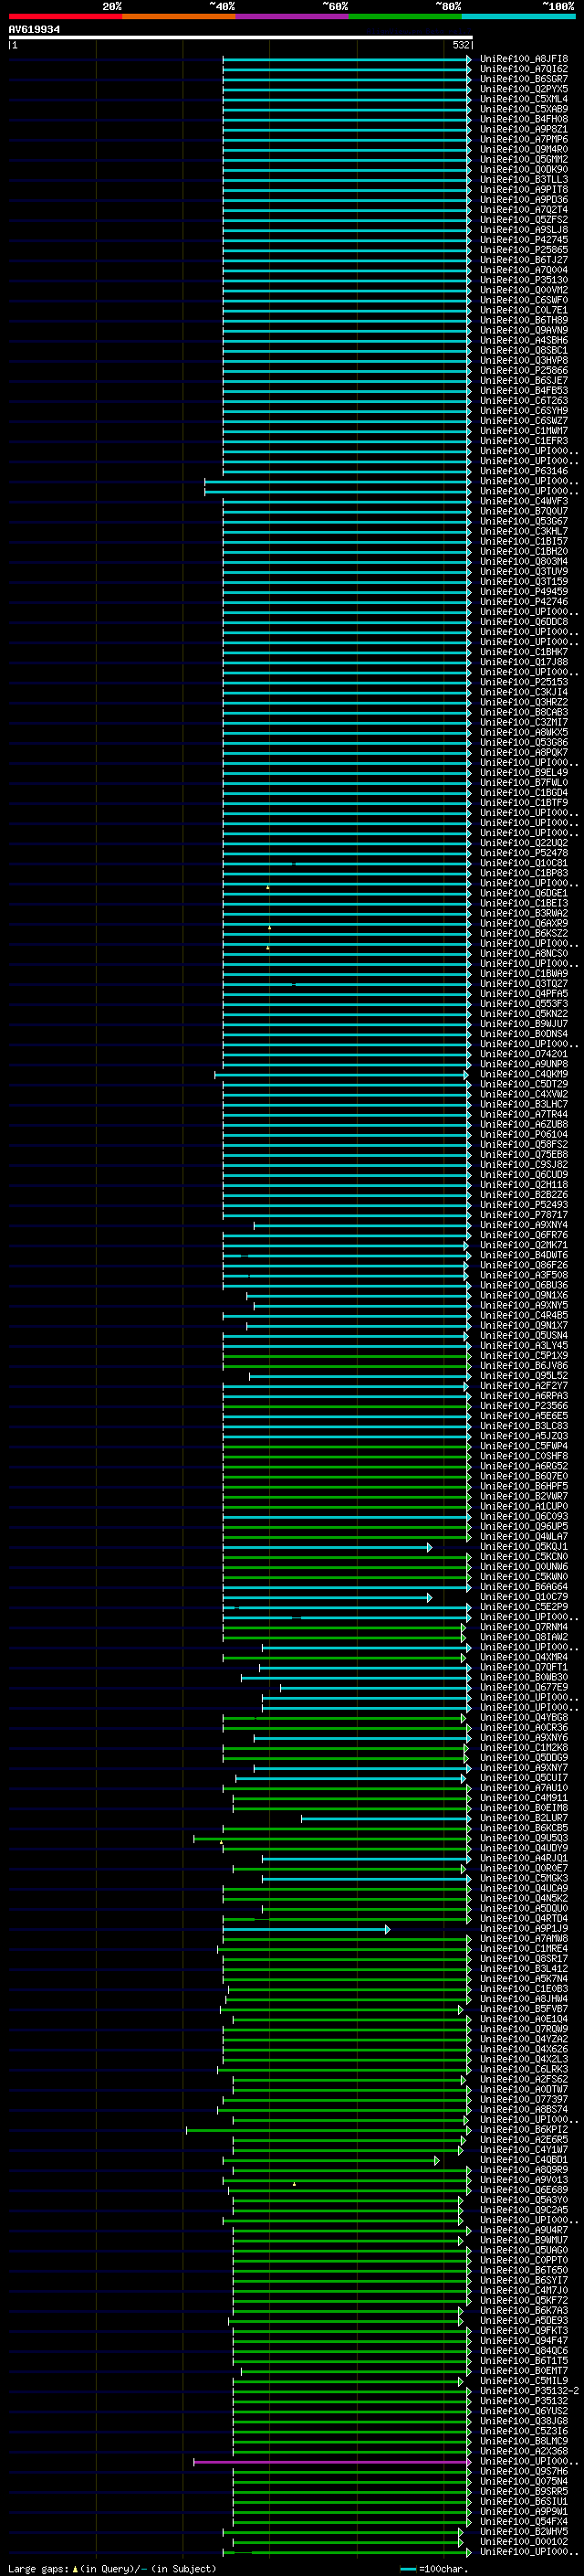Click the UniRef100_C1EFR3 label
Viewport: 584px width, 2576px height.
pyautogui.click(x=524, y=441)
